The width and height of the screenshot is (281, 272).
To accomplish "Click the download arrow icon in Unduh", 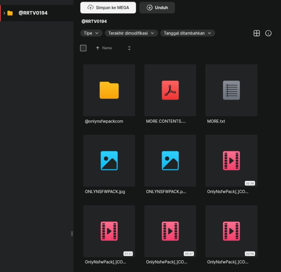I will coord(150,7).
